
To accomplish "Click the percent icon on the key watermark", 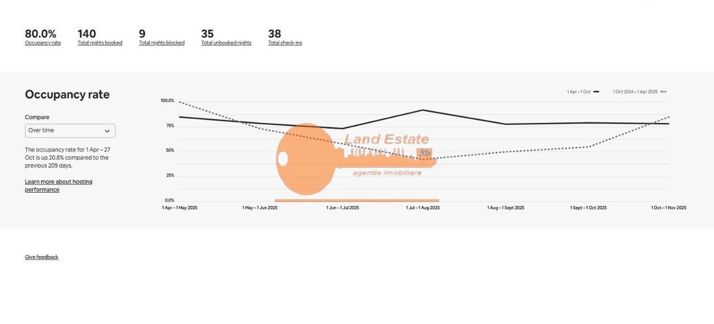I will coord(425,153).
